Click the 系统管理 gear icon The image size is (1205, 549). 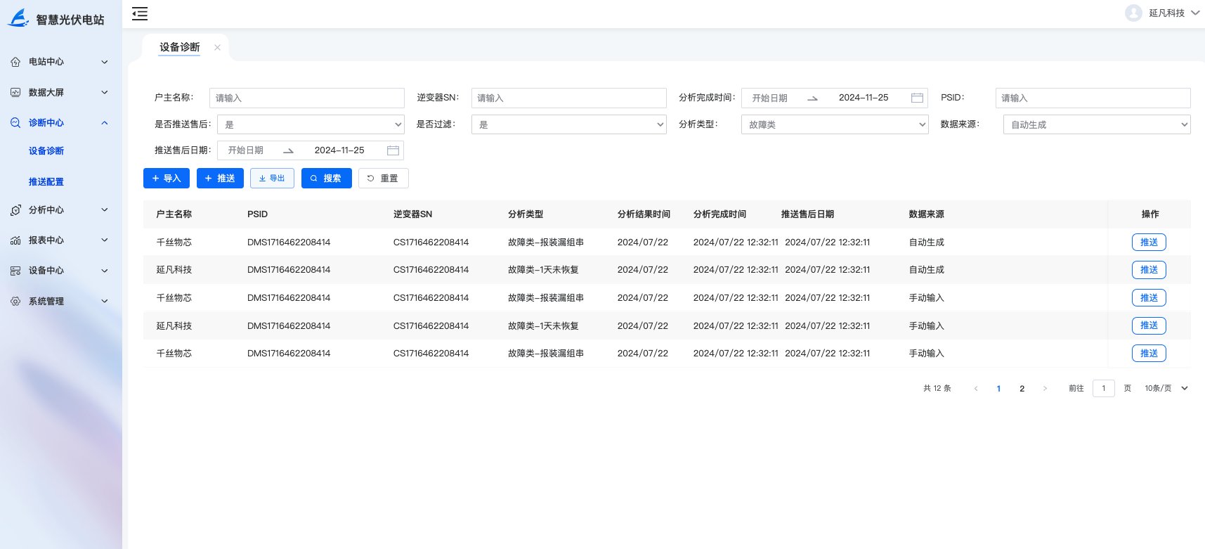(15, 301)
